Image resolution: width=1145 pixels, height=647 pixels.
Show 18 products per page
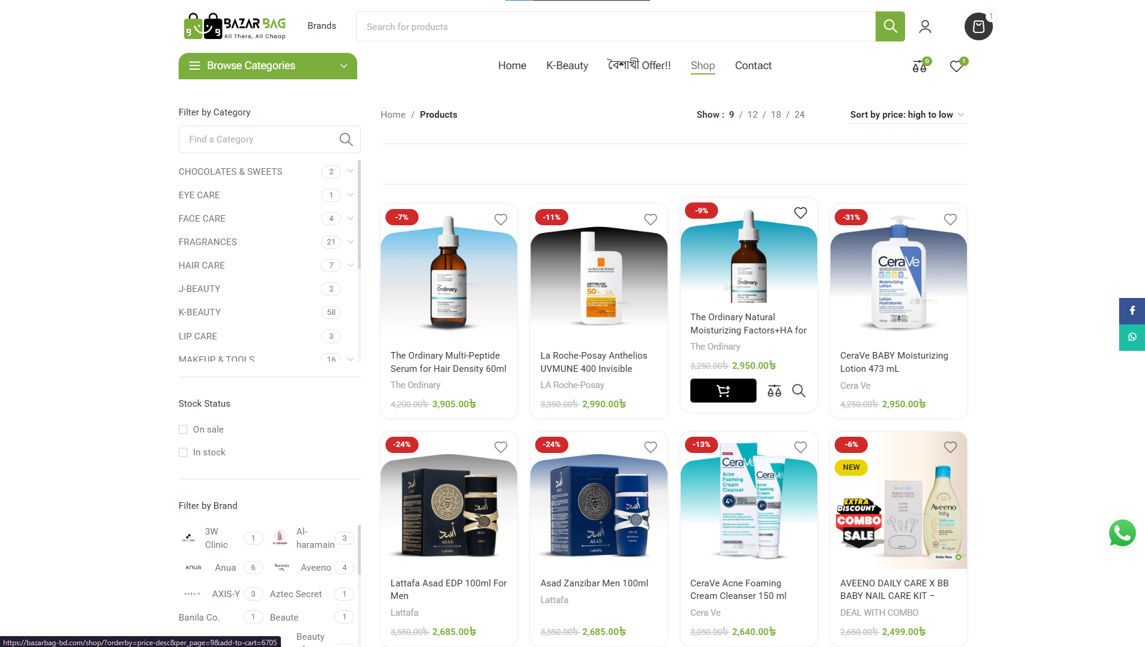coord(776,115)
